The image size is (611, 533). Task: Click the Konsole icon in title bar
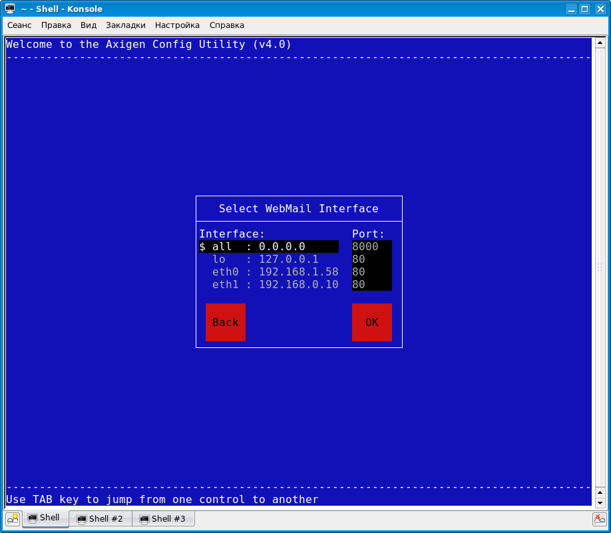pos(10,9)
